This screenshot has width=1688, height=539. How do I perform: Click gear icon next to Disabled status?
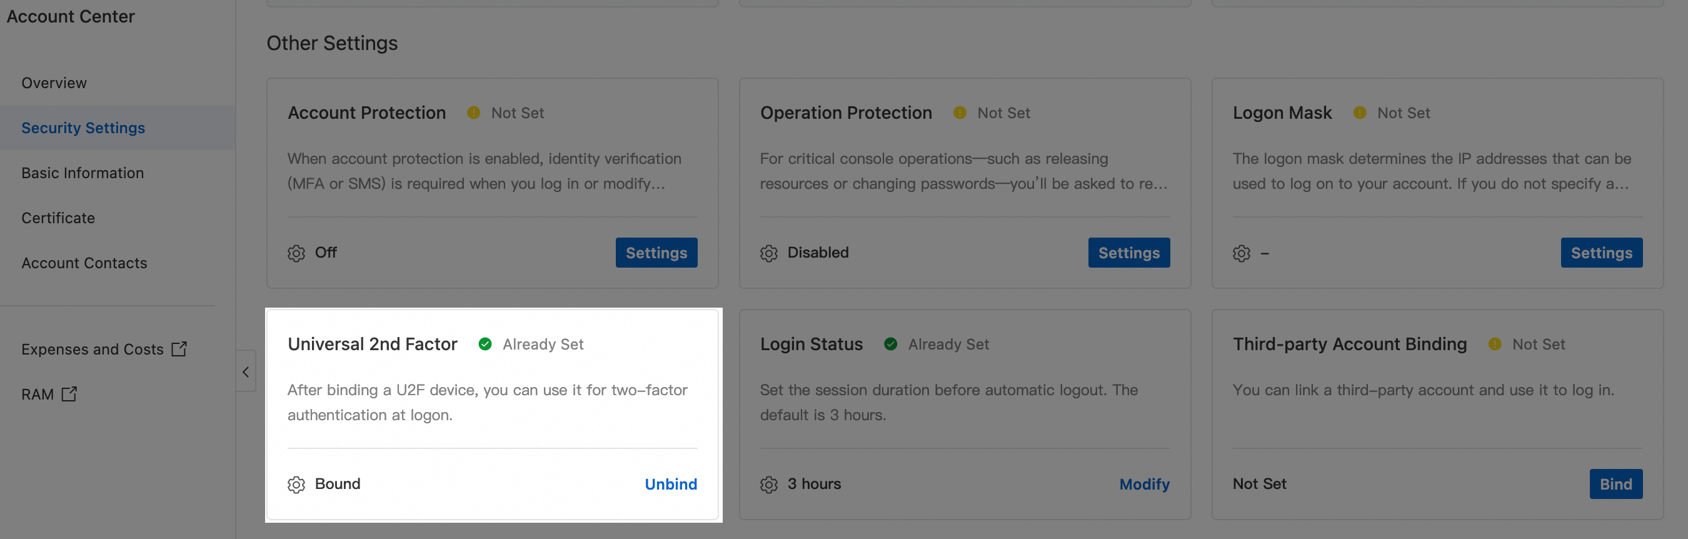pyautogui.click(x=768, y=253)
